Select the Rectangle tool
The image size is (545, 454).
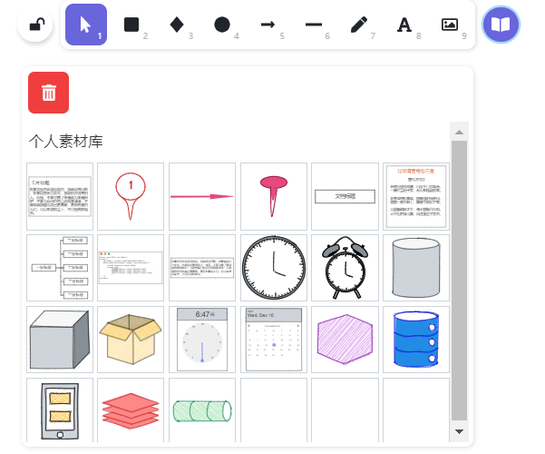pos(131,25)
